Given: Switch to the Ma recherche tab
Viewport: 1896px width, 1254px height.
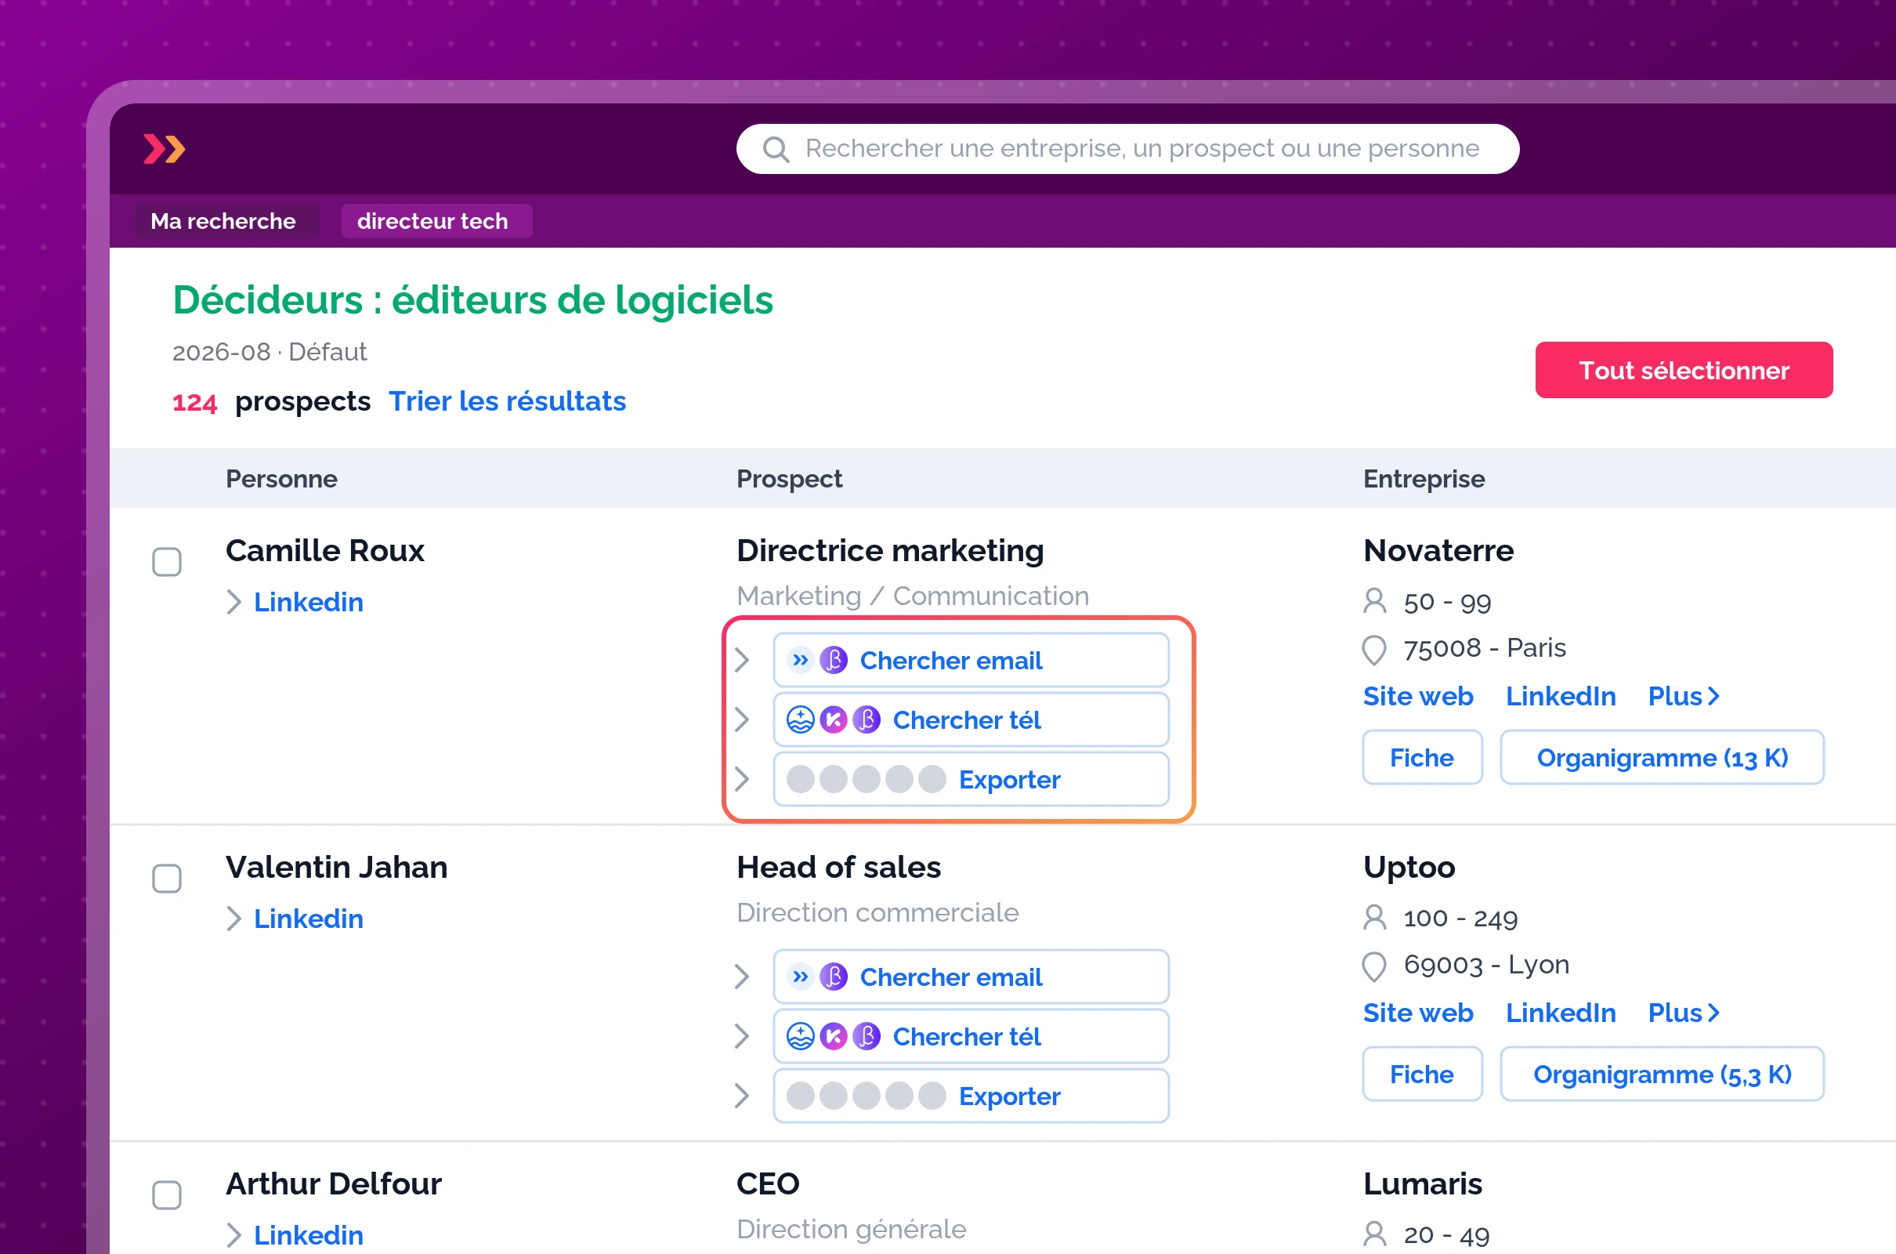Looking at the screenshot, I should pos(223,222).
